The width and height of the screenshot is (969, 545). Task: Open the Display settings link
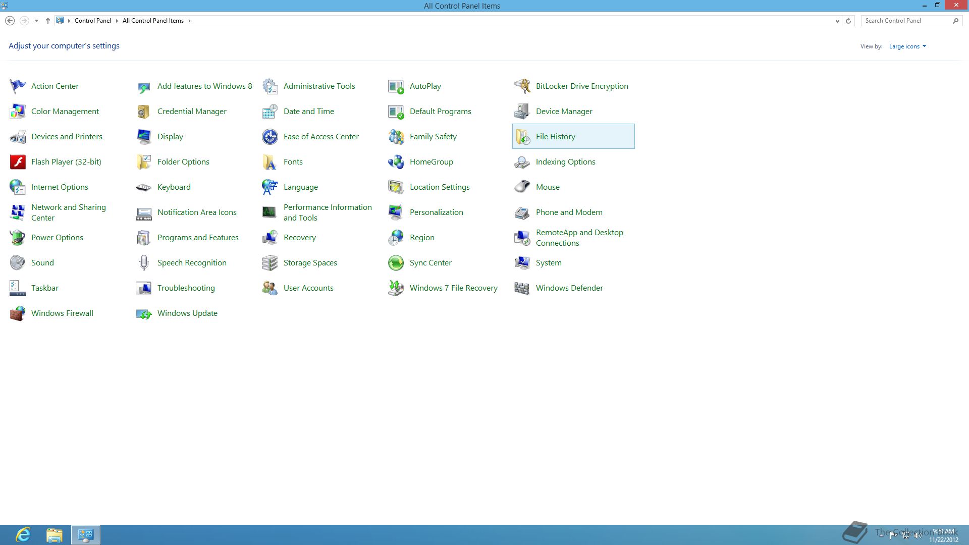pyautogui.click(x=170, y=137)
